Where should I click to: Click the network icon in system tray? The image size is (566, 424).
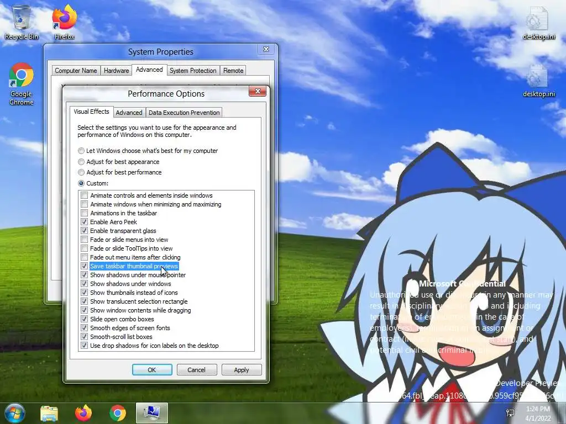[x=510, y=413]
